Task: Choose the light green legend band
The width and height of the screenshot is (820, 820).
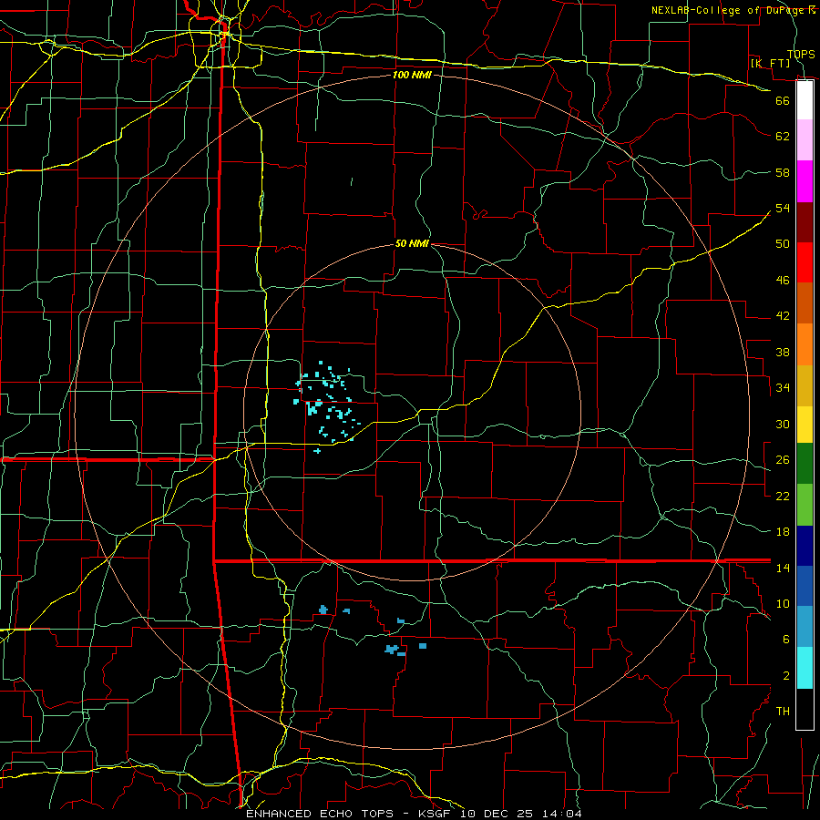Action: tap(805, 505)
